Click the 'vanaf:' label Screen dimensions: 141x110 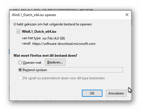pos(26,43)
